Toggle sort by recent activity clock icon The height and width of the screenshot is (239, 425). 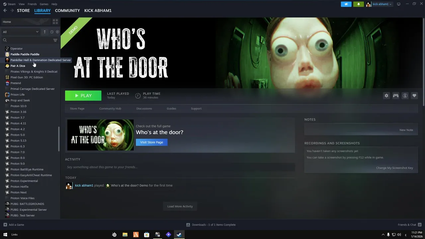point(52,32)
